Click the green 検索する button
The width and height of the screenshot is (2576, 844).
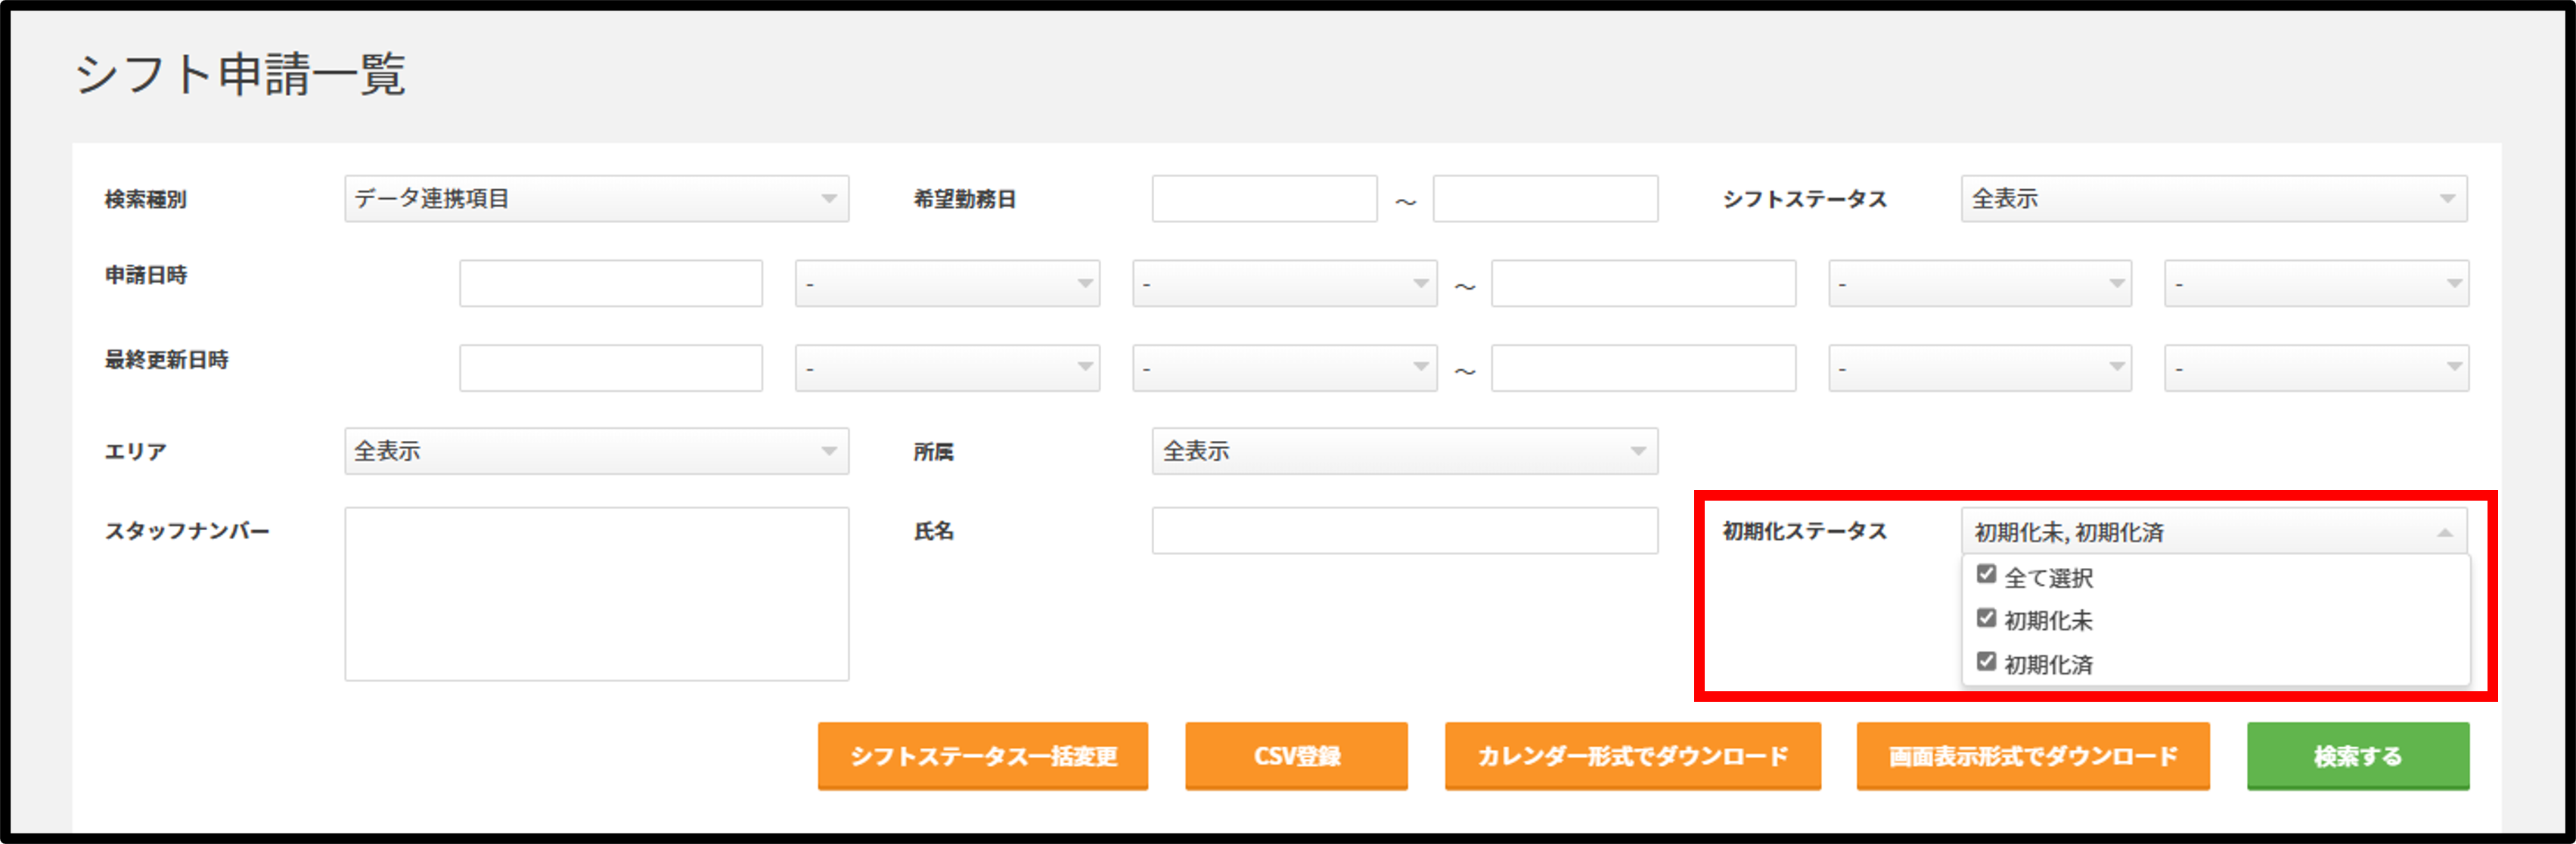point(2357,756)
